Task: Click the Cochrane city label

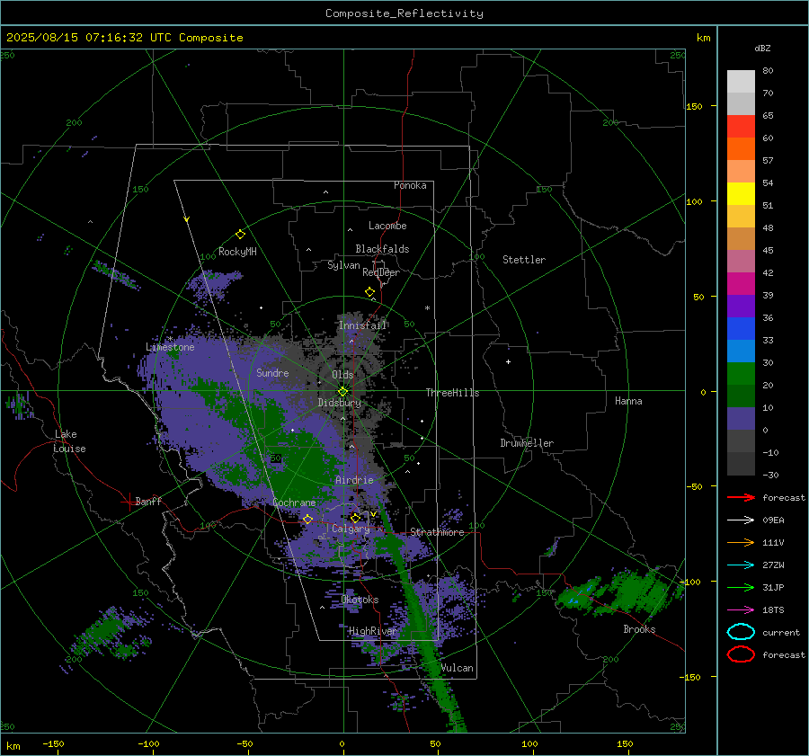Action: coord(294,503)
